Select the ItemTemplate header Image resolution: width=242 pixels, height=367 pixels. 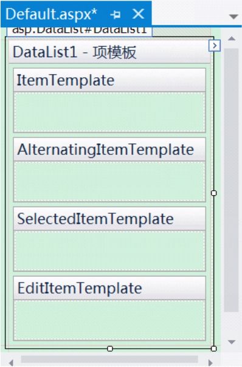point(109,80)
